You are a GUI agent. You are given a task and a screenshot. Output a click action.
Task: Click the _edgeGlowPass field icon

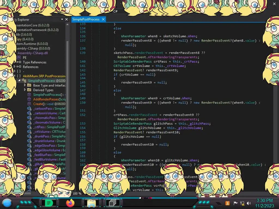pyautogui.click(x=29, y=145)
